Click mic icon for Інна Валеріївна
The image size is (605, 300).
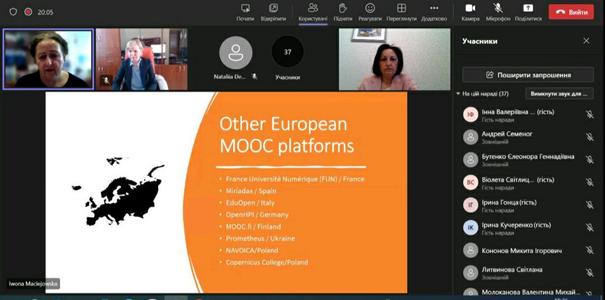[589, 115]
